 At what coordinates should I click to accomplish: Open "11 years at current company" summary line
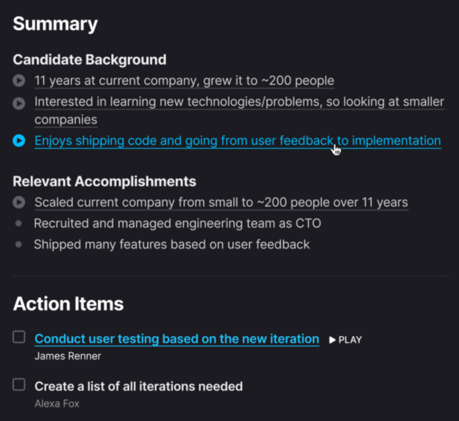184,81
